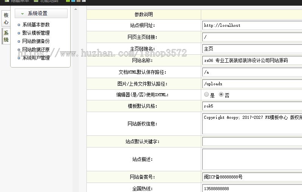Open 系统用户管理 in sidebar
The image size is (302, 192).
pos(36,58)
